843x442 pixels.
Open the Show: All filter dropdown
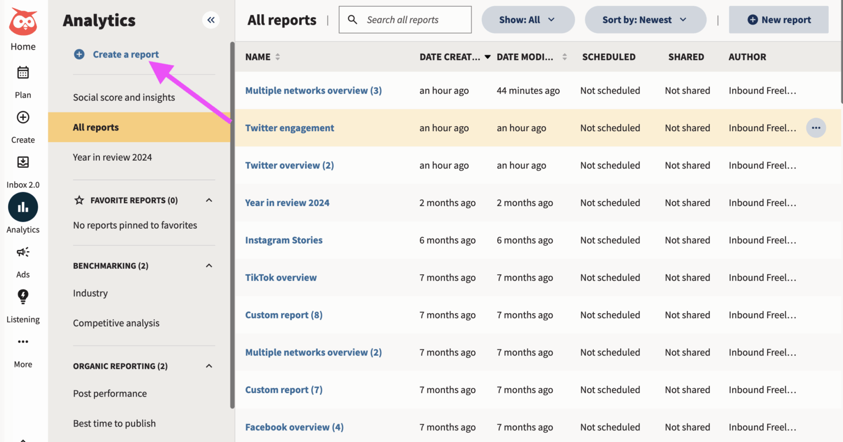pyautogui.click(x=527, y=20)
